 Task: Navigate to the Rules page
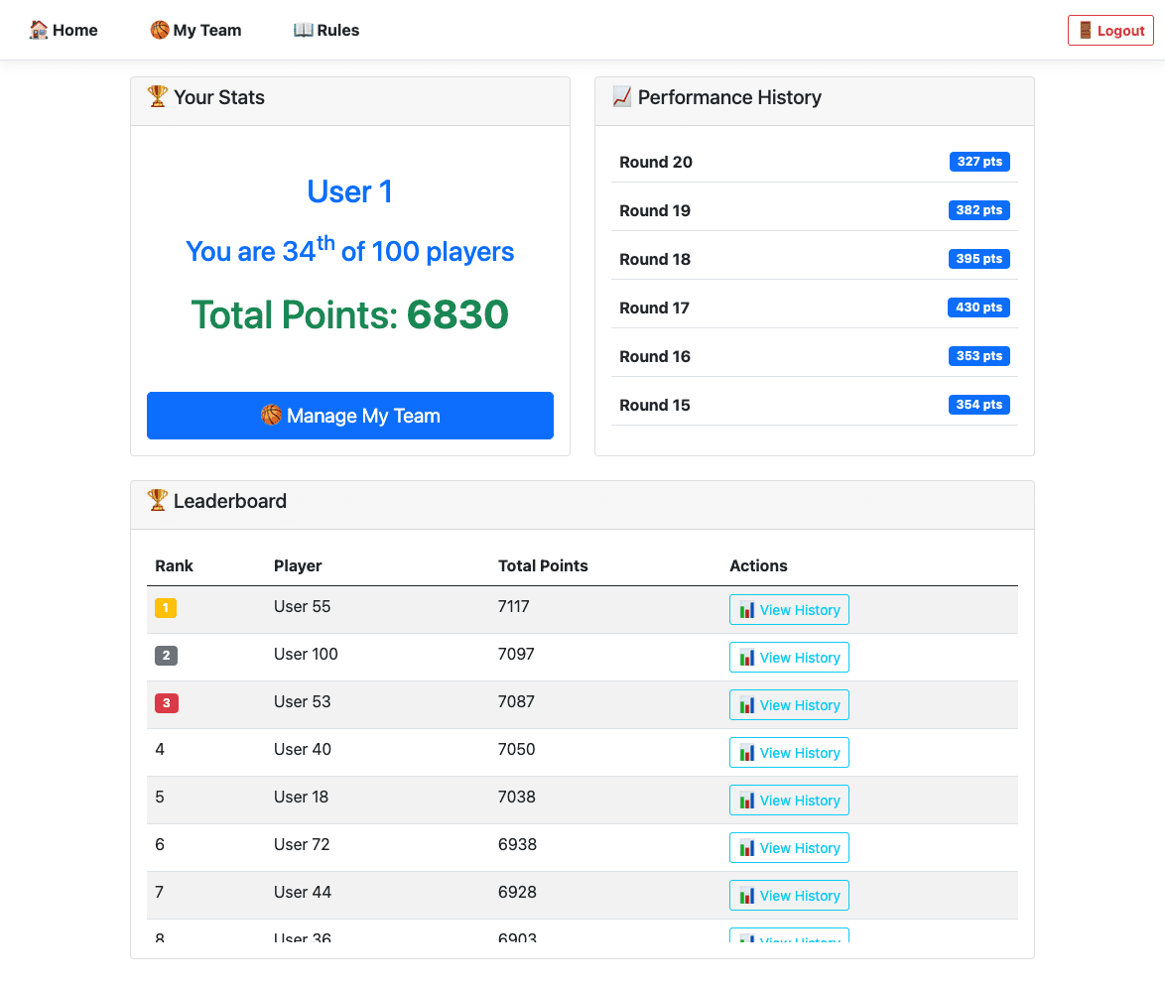click(x=325, y=30)
